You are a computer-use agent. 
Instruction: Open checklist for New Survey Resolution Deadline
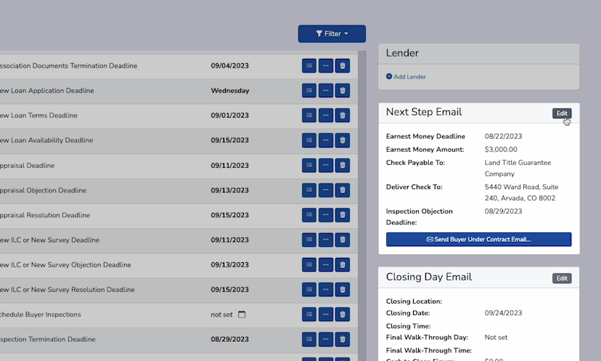[309, 290]
